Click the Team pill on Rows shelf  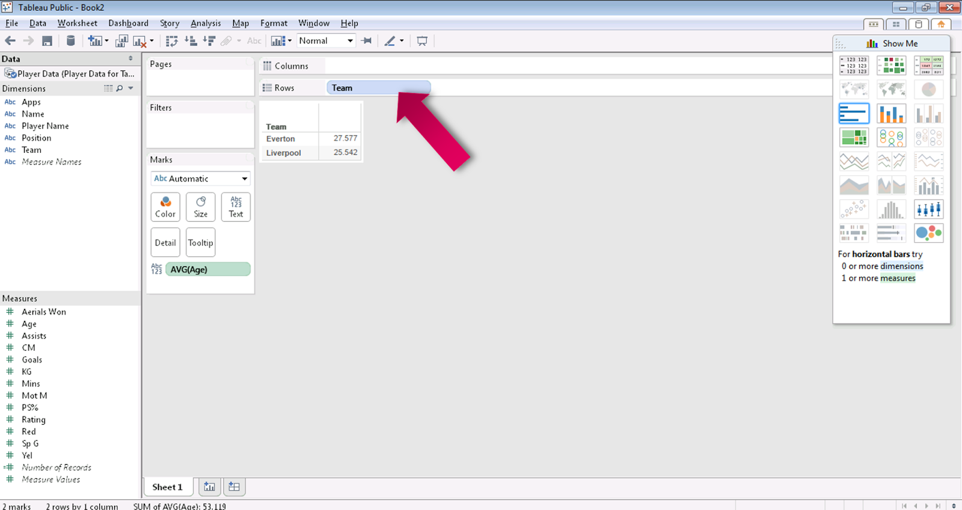[378, 88]
